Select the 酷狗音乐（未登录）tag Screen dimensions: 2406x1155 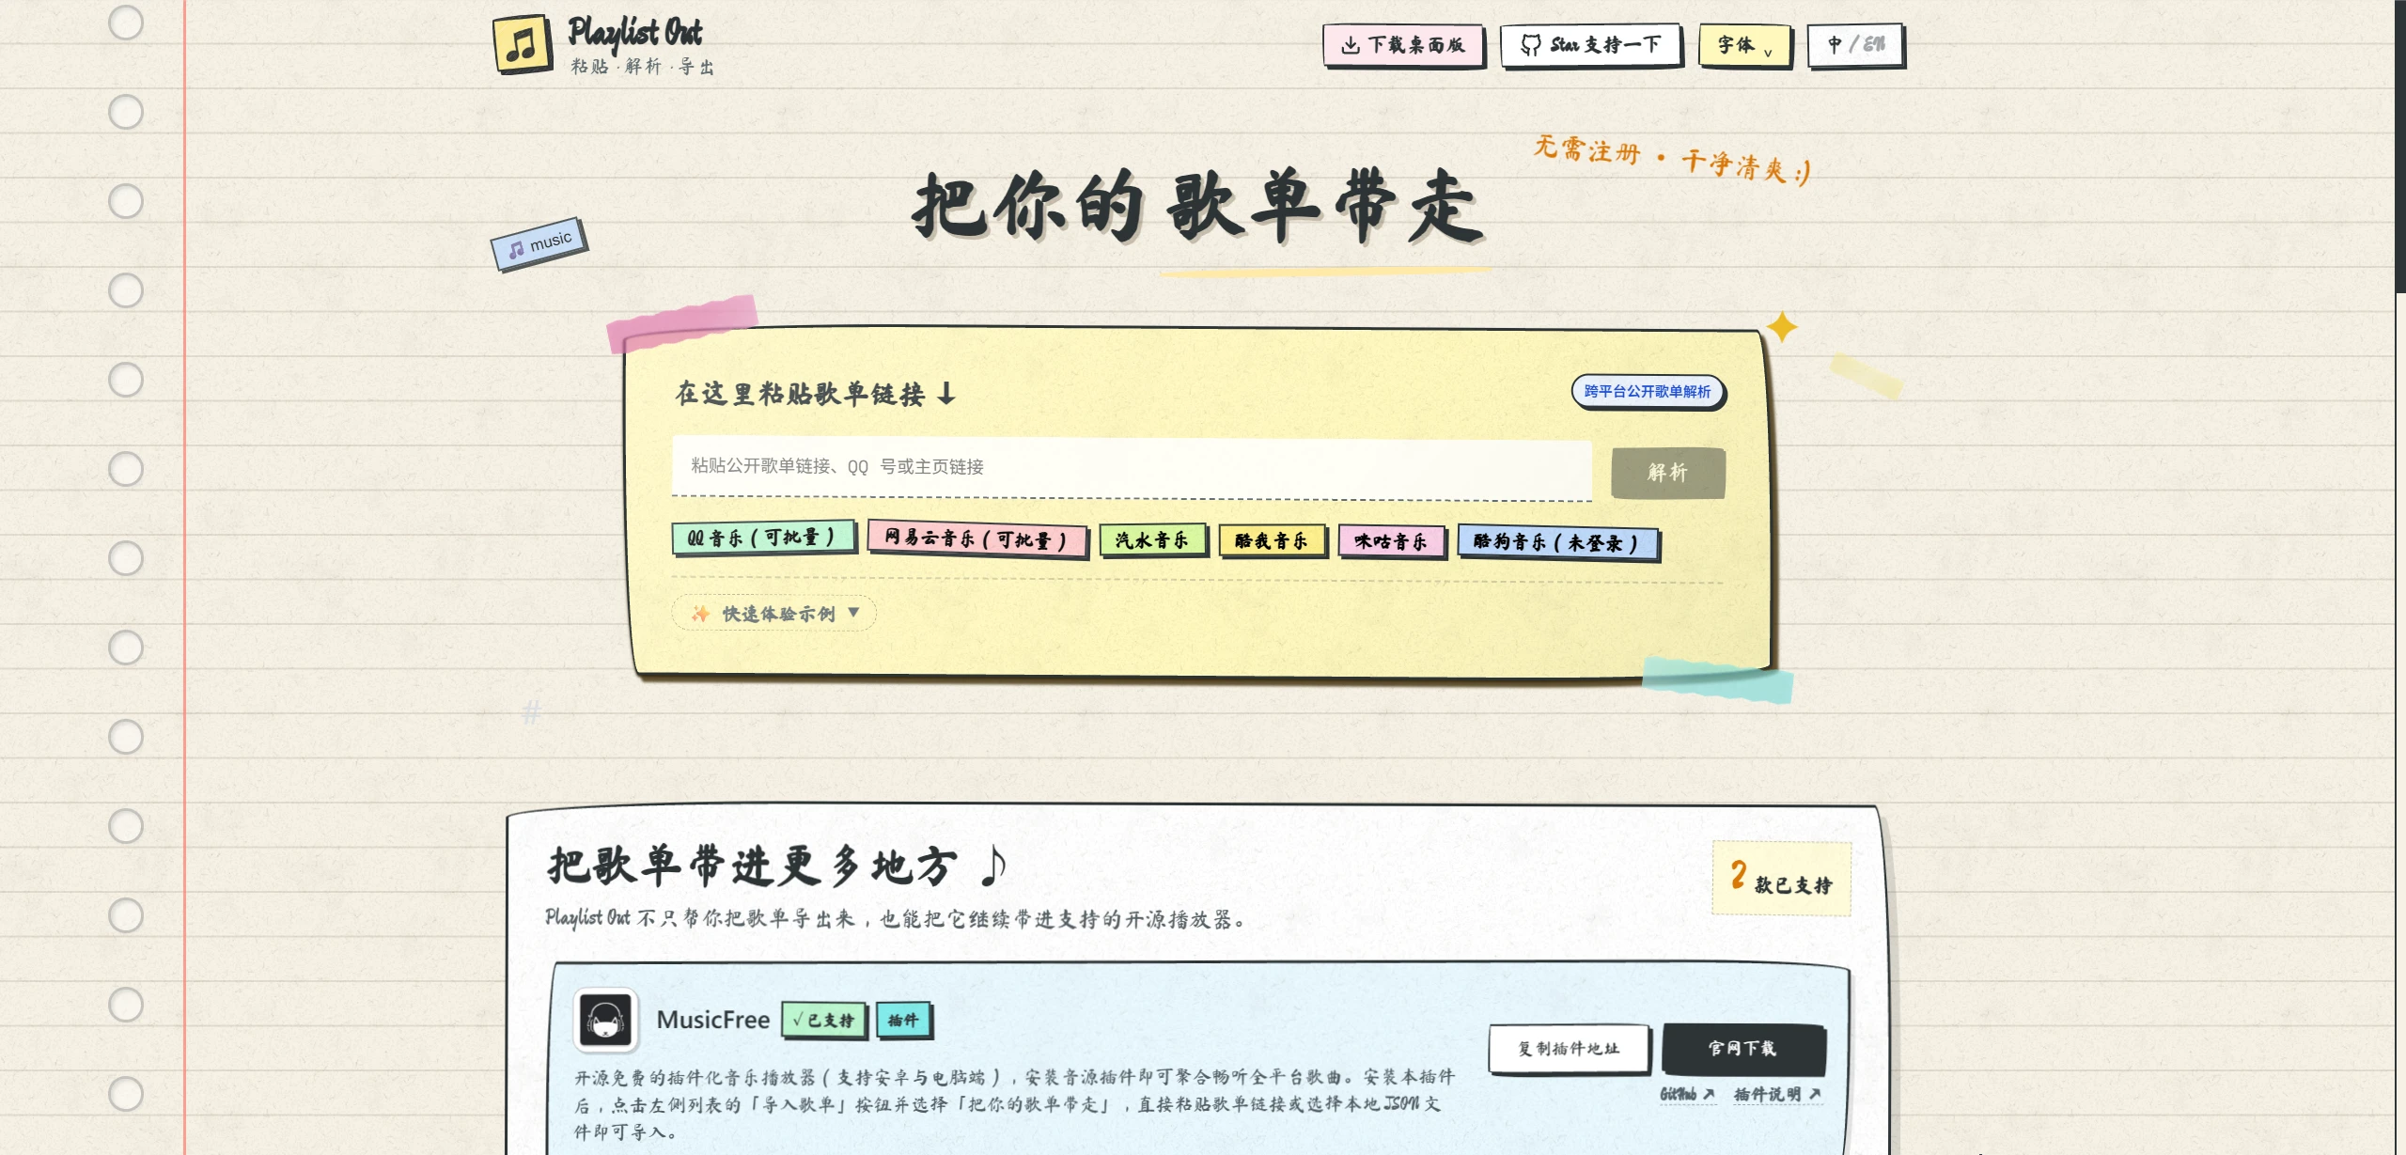(1557, 542)
